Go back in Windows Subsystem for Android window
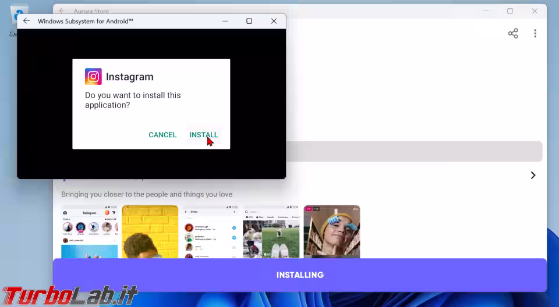Screen dimensions: 559x307 26,21
